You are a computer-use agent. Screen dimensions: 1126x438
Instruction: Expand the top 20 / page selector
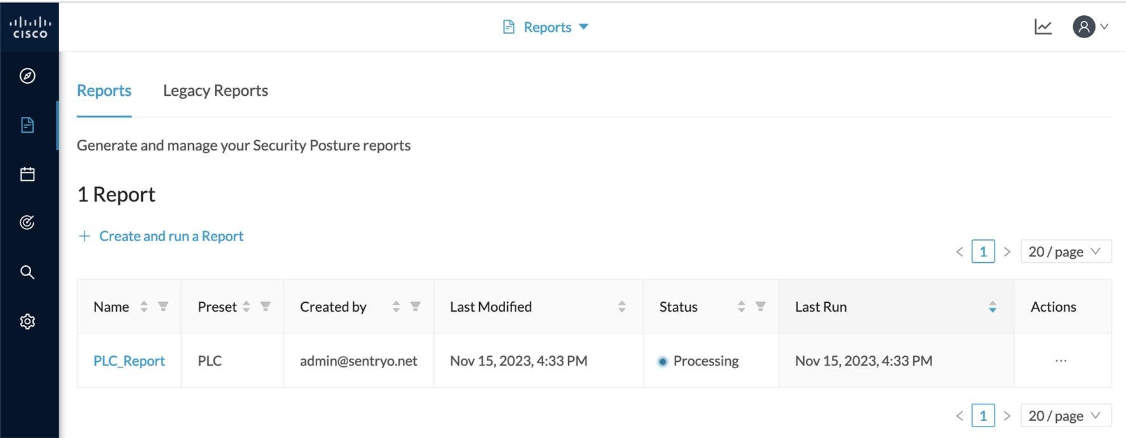pos(1065,251)
